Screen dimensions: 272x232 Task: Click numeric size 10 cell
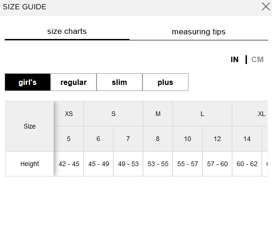tap(188, 139)
